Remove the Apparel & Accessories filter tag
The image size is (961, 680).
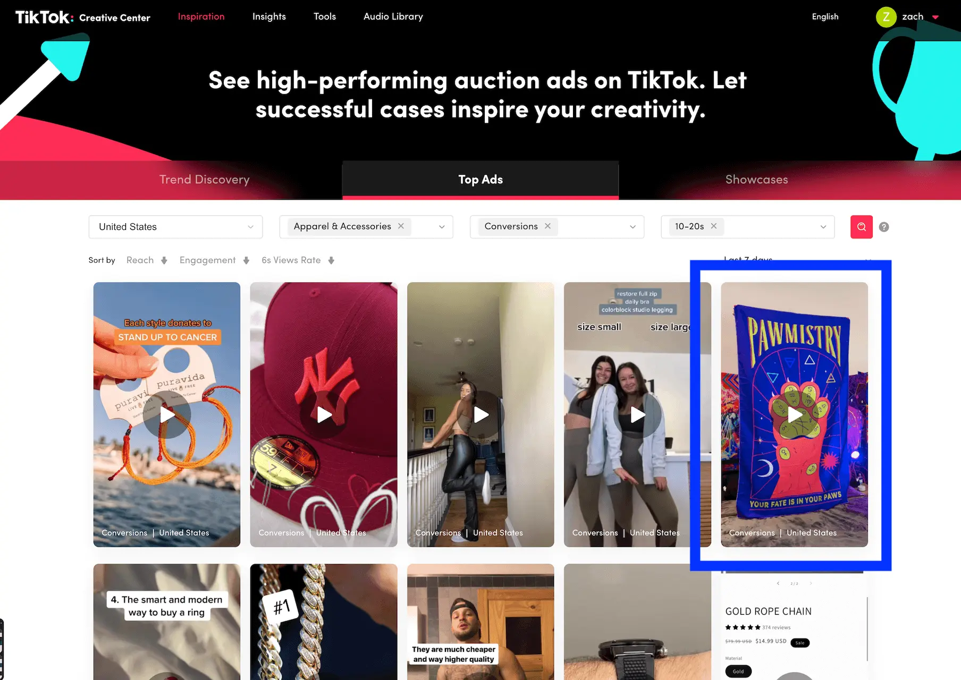(401, 226)
